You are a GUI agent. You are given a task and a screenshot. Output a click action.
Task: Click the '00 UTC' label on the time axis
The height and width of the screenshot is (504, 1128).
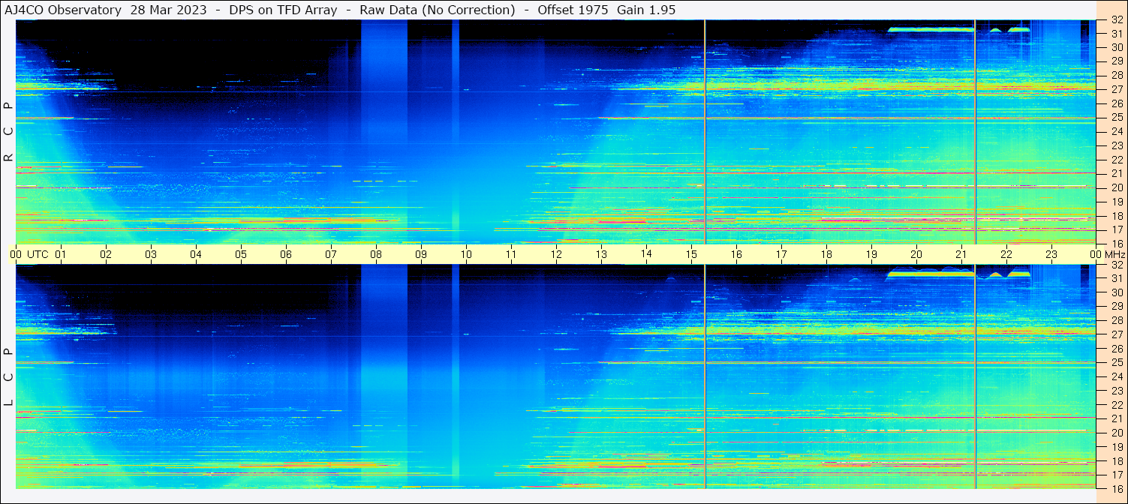click(x=29, y=254)
